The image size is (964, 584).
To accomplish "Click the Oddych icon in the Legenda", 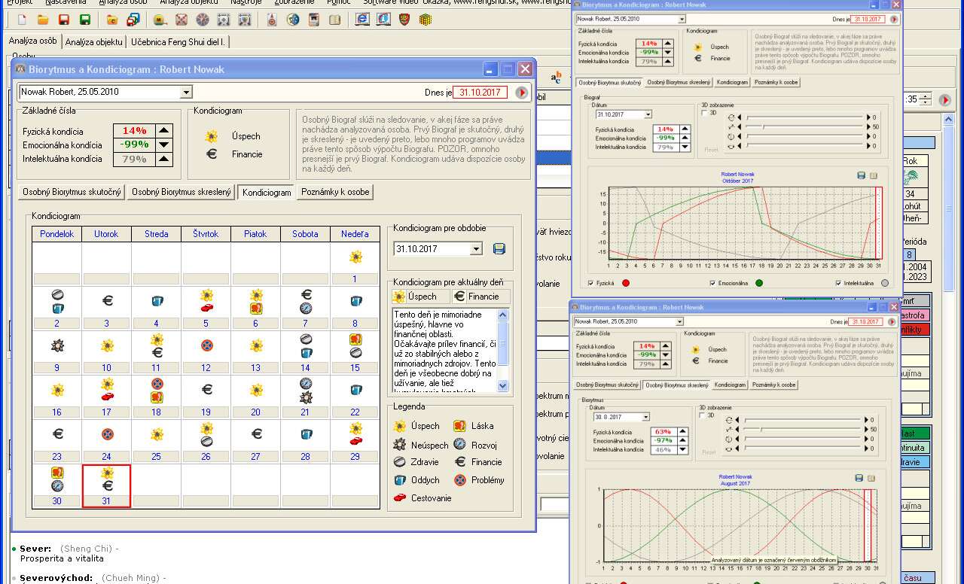I will [x=400, y=480].
